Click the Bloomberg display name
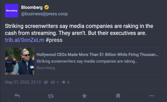This screenshot has height=102, width=167. click(32, 7)
